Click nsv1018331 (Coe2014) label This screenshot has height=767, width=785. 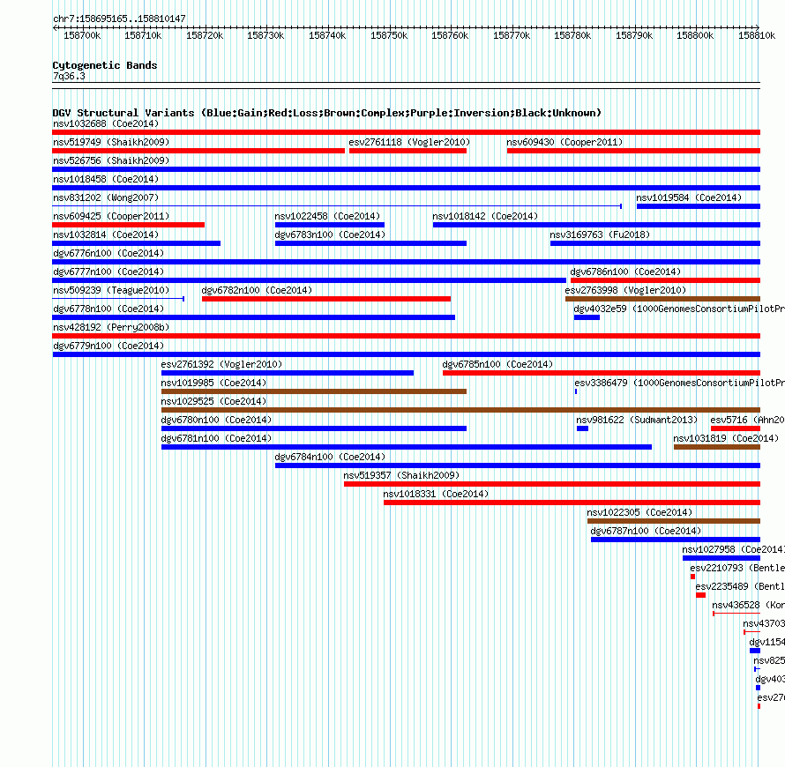coord(436,494)
